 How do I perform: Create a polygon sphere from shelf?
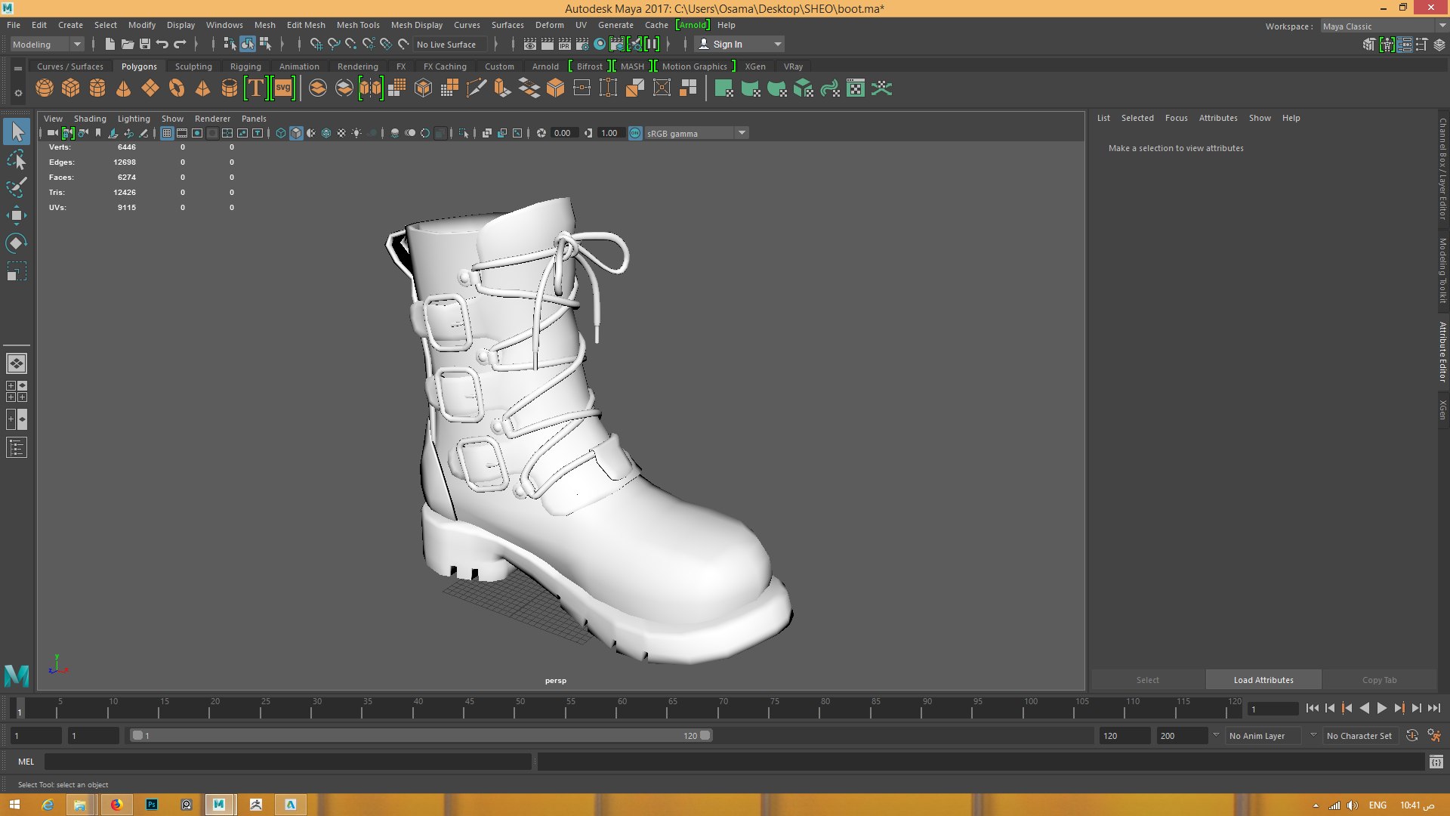point(45,88)
